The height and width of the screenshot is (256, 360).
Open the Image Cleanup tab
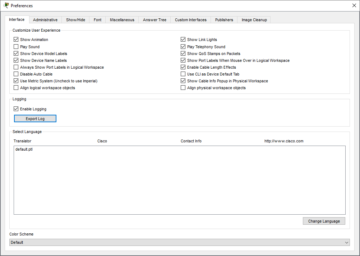[254, 20]
